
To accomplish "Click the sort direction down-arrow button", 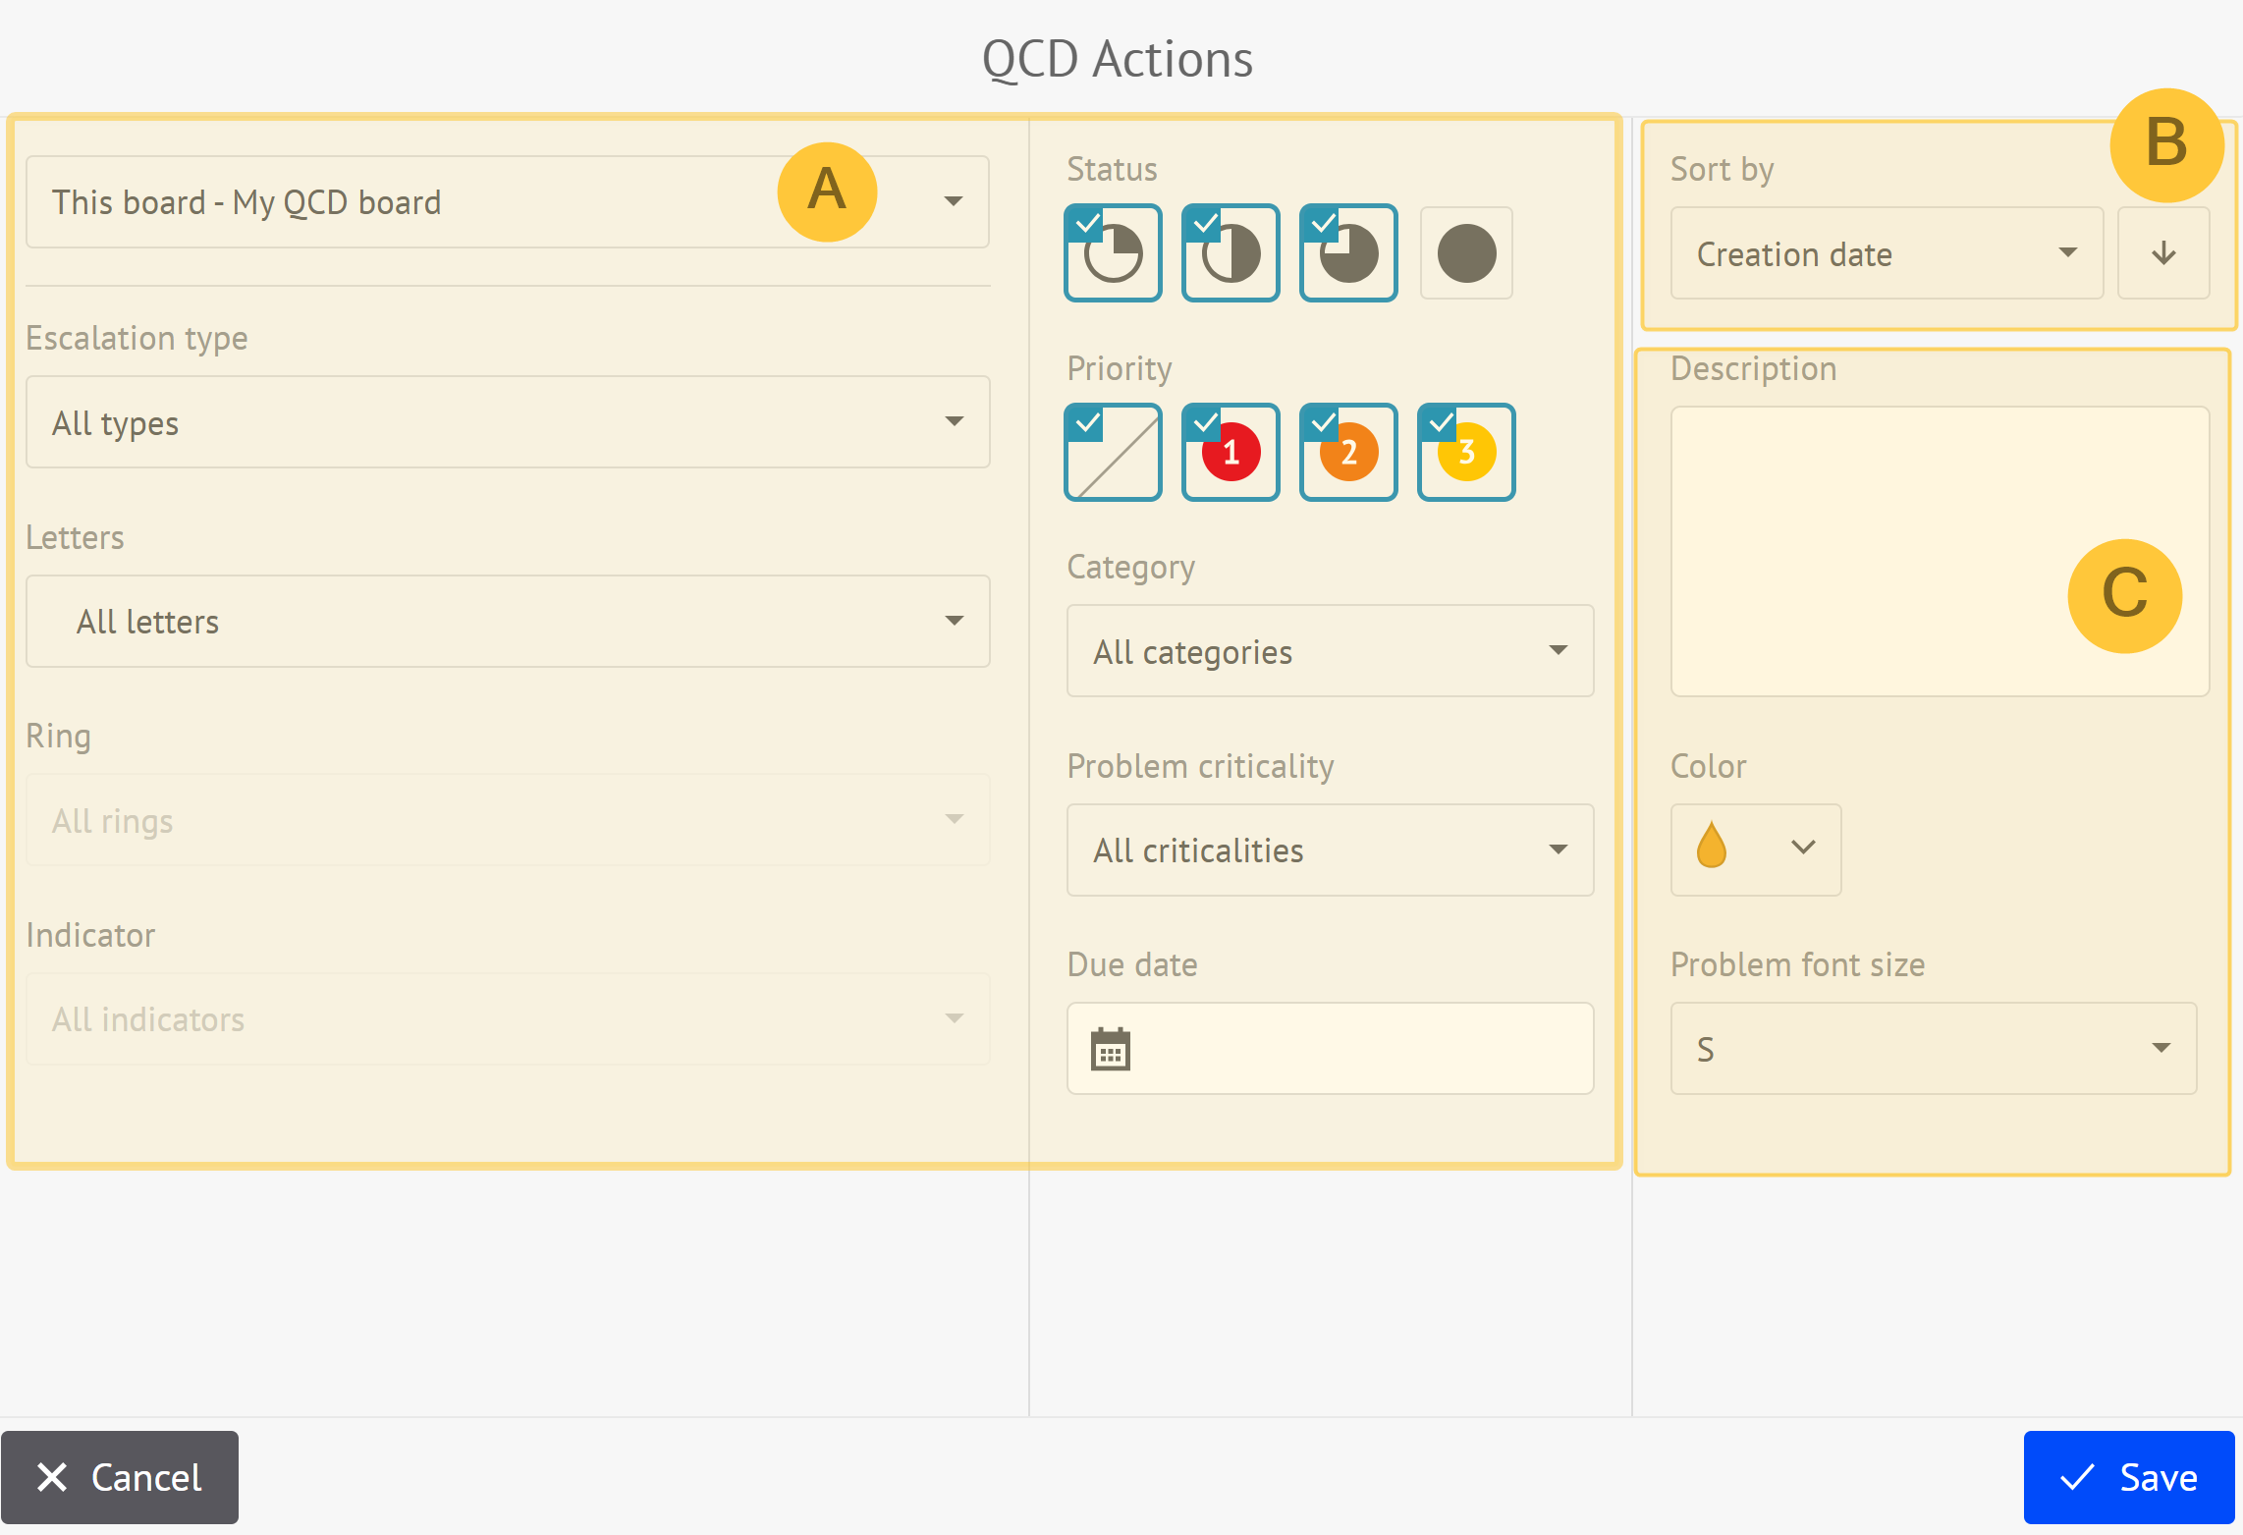I will (x=2163, y=253).
